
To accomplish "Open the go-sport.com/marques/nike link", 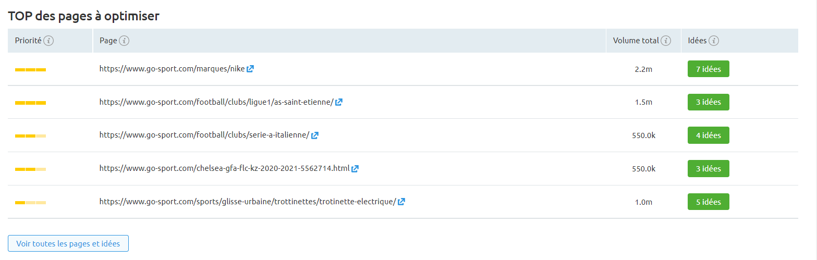I will click(172, 69).
